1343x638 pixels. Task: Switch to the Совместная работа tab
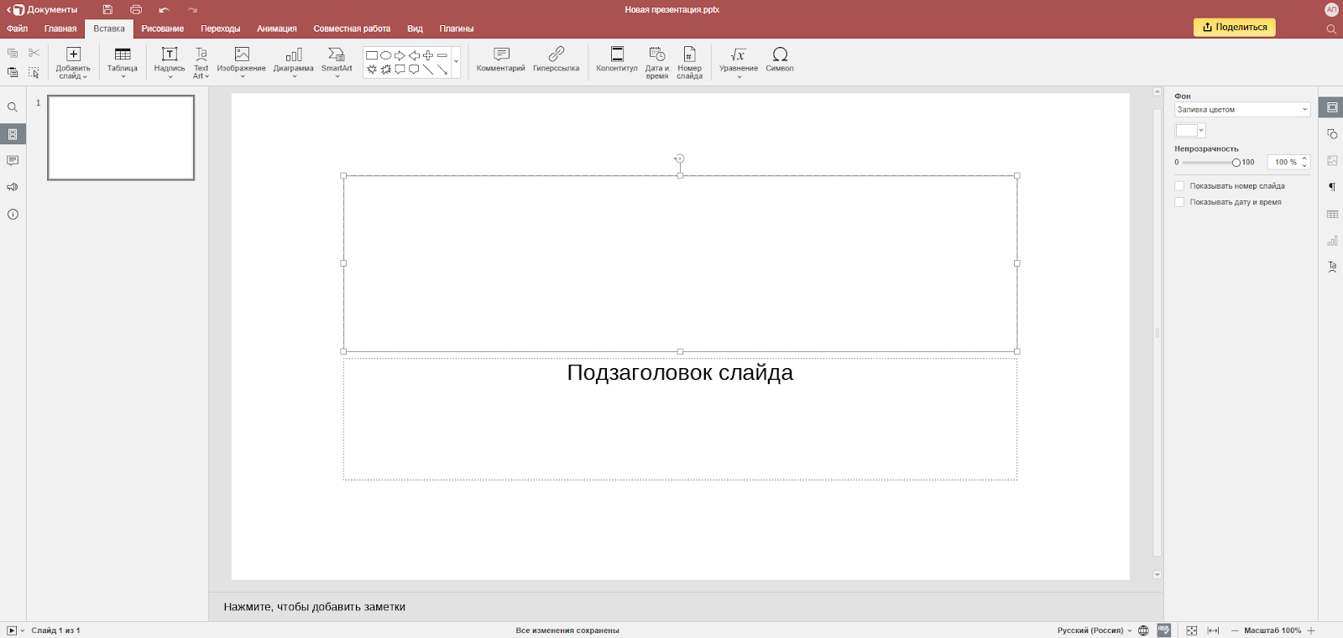(352, 29)
